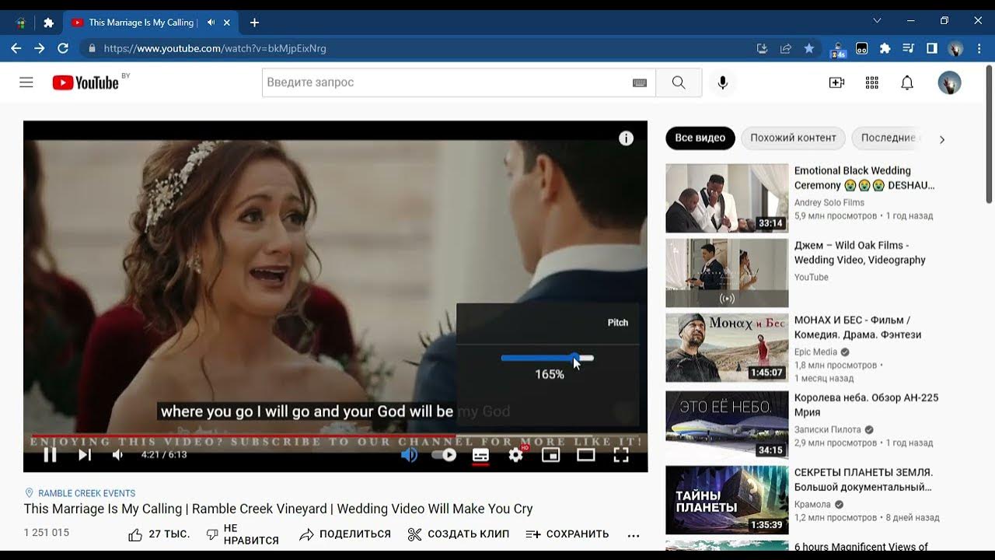Enter full screen mode
Viewport: 995px width, 560px height.
pyautogui.click(x=621, y=455)
